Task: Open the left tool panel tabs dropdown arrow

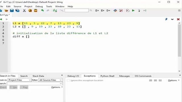Action: tap(62, 75)
